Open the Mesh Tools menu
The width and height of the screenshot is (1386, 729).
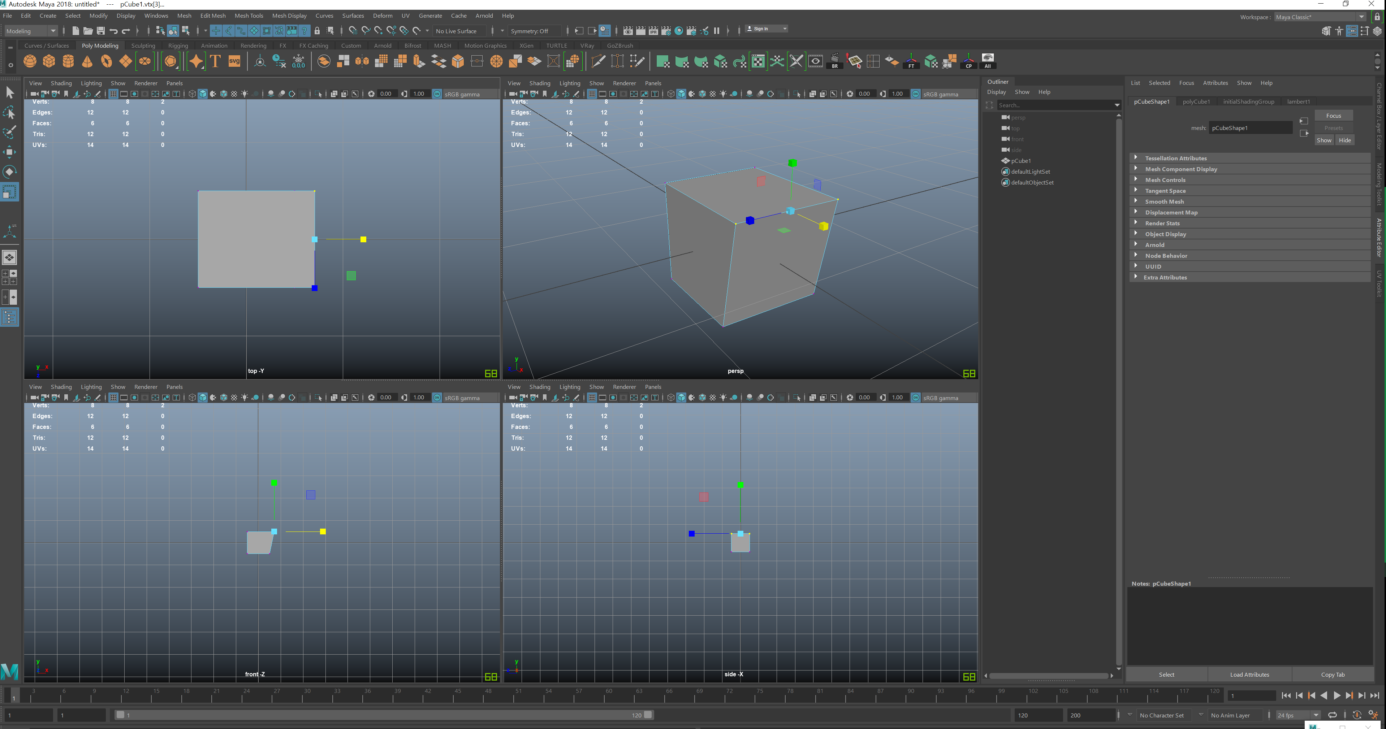(x=249, y=16)
